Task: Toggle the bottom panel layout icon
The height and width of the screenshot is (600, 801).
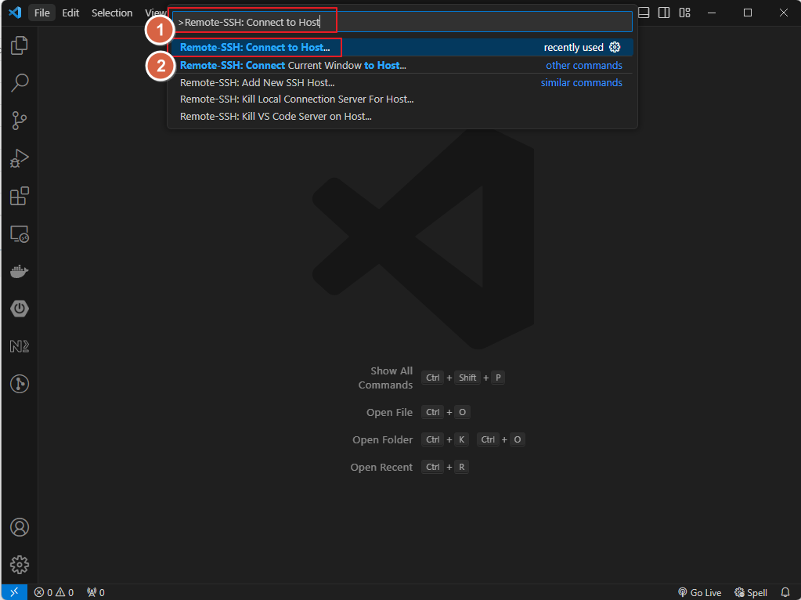Action: point(644,13)
